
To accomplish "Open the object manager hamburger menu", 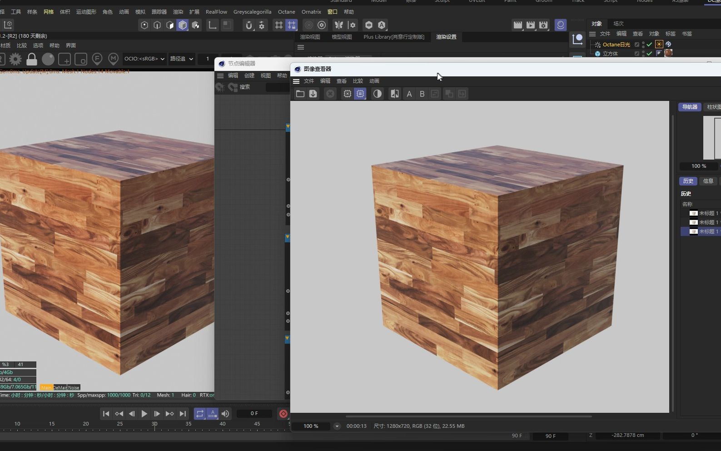I will point(592,34).
